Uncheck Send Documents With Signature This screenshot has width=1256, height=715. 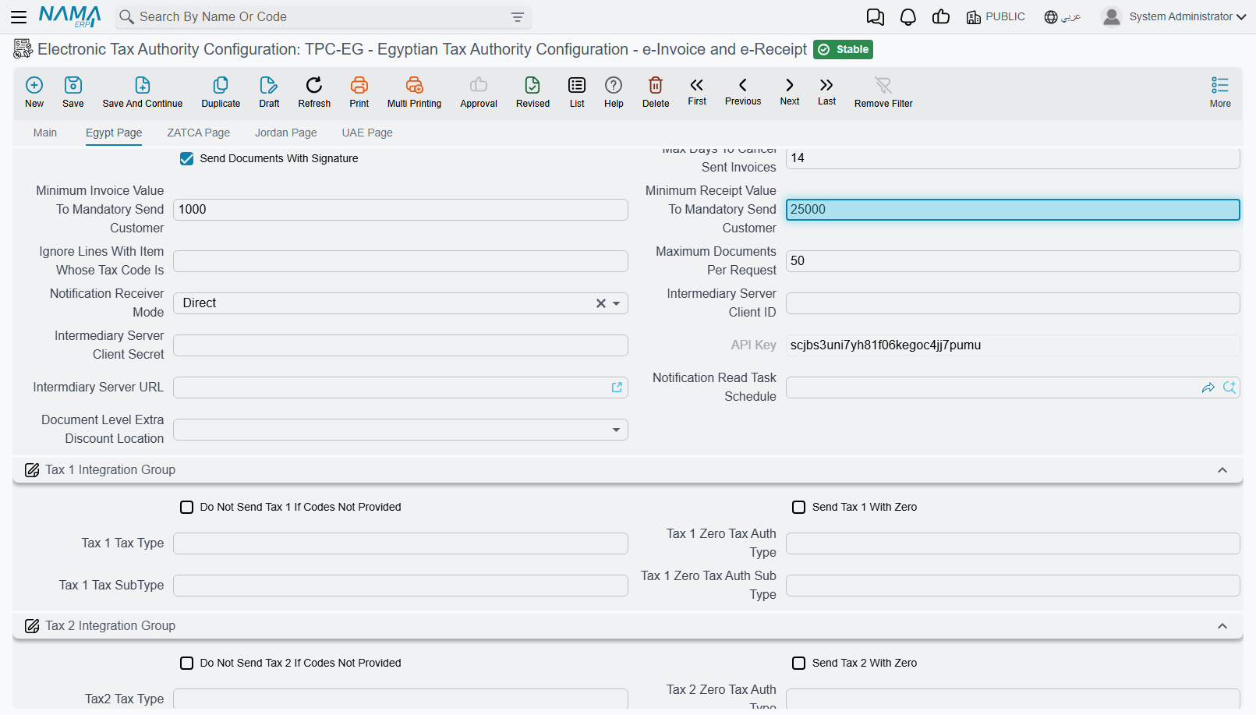click(187, 159)
